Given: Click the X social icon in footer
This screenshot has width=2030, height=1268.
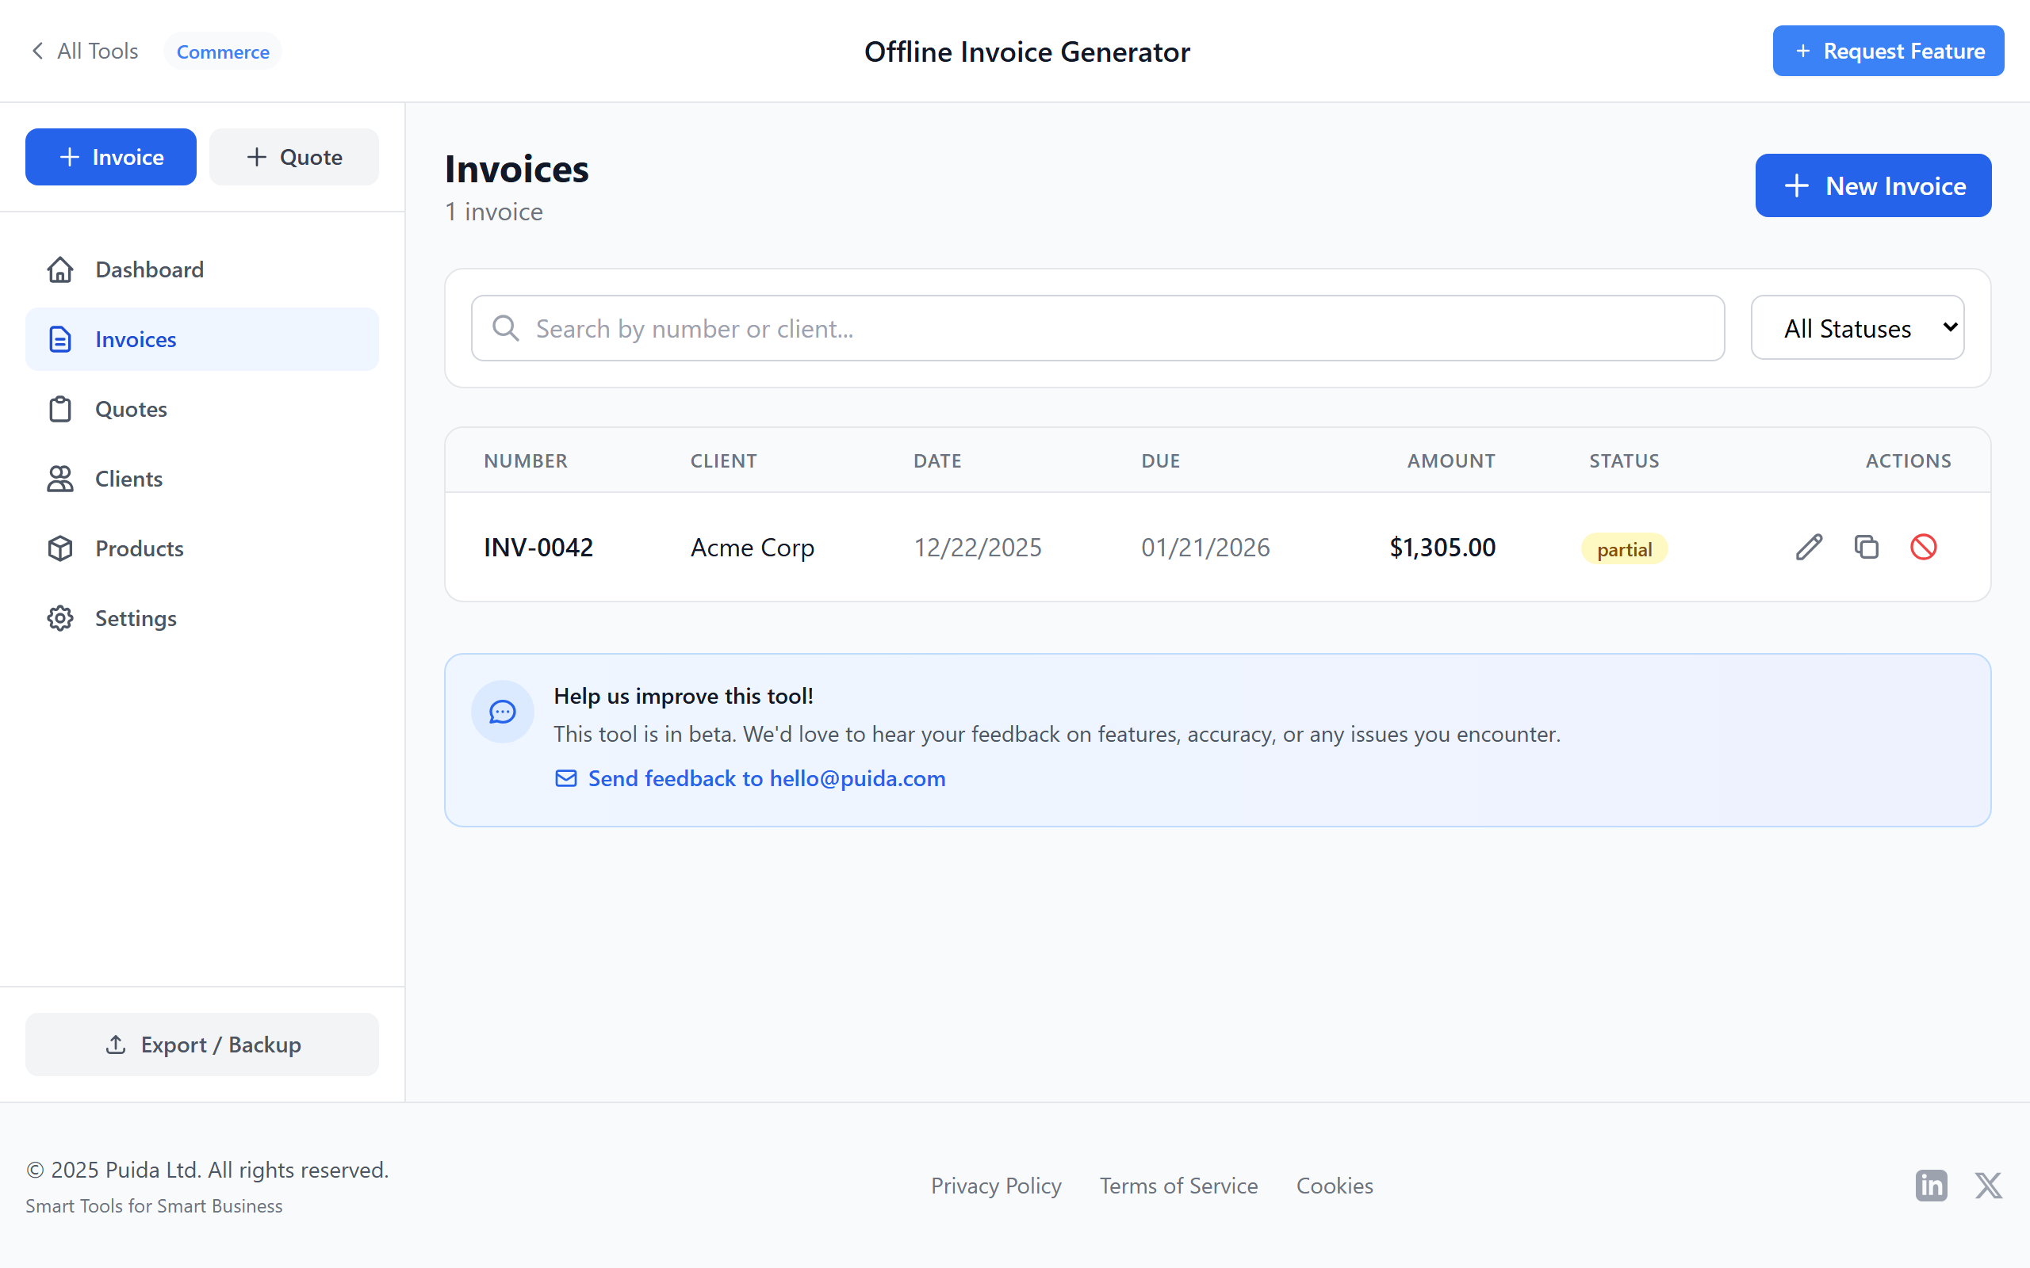Looking at the screenshot, I should click(x=1989, y=1185).
